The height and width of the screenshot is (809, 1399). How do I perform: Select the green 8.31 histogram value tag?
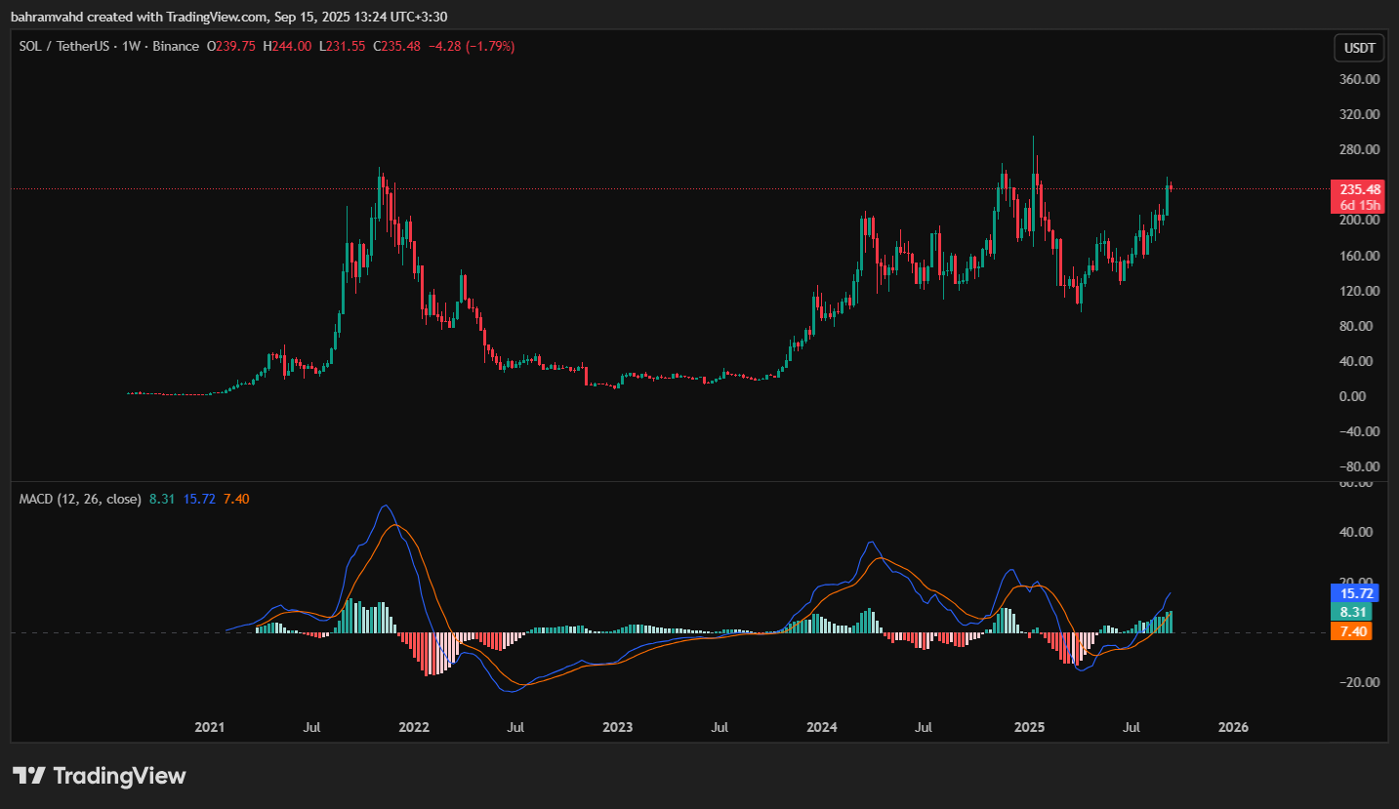[1356, 612]
